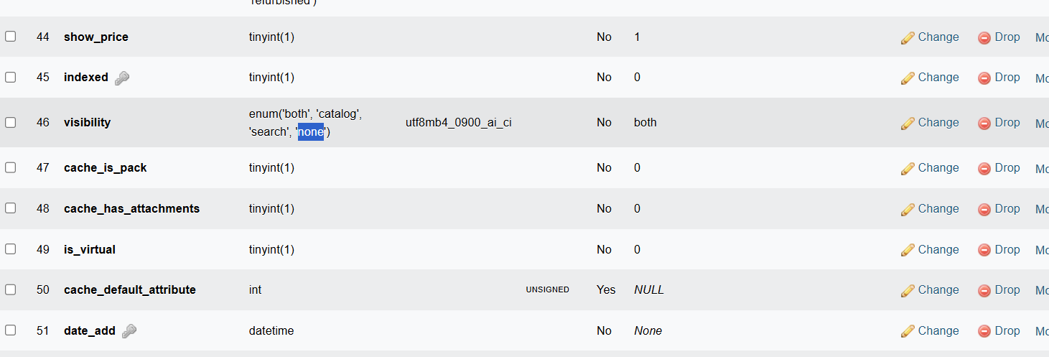Click the key icon beside date_add column

pyautogui.click(x=129, y=331)
